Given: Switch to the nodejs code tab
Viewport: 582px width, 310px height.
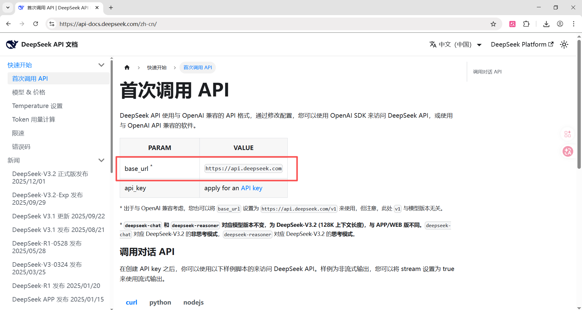Looking at the screenshot, I should click(x=193, y=302).
